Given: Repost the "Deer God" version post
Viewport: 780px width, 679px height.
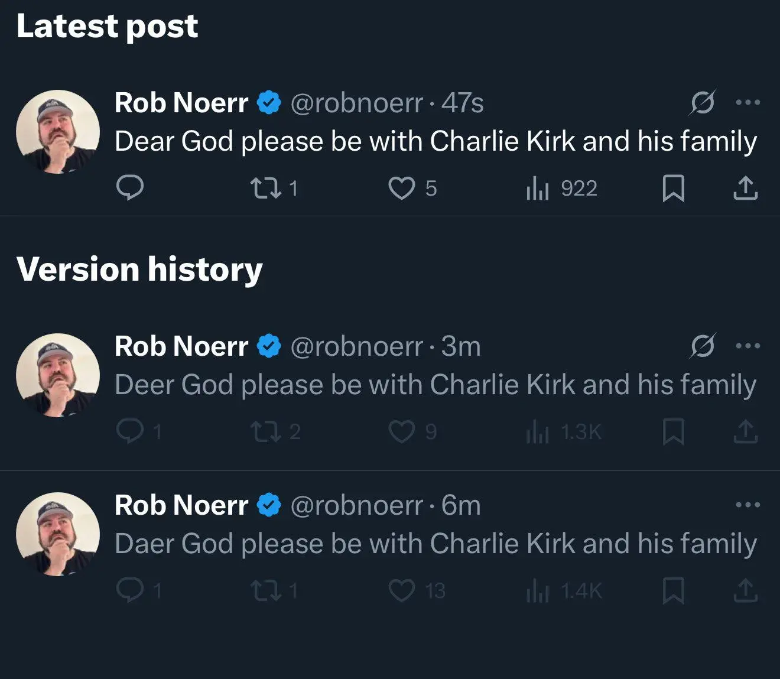Looking at the screenshot, I should [x=265, y=432].
